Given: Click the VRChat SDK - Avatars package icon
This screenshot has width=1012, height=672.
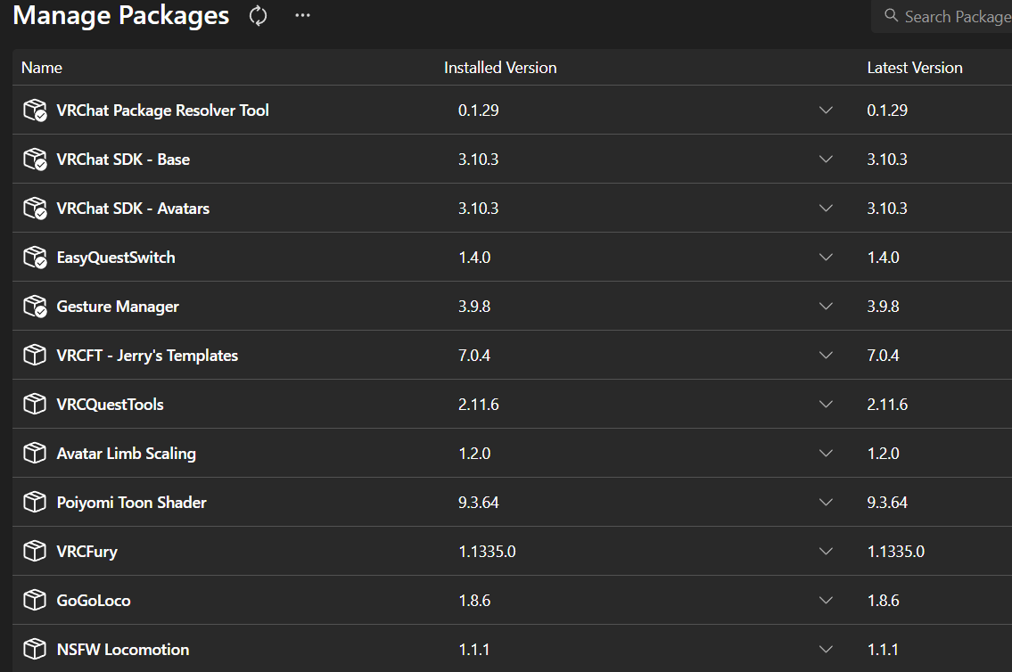Looking at the screenshot, I should 35,209.
